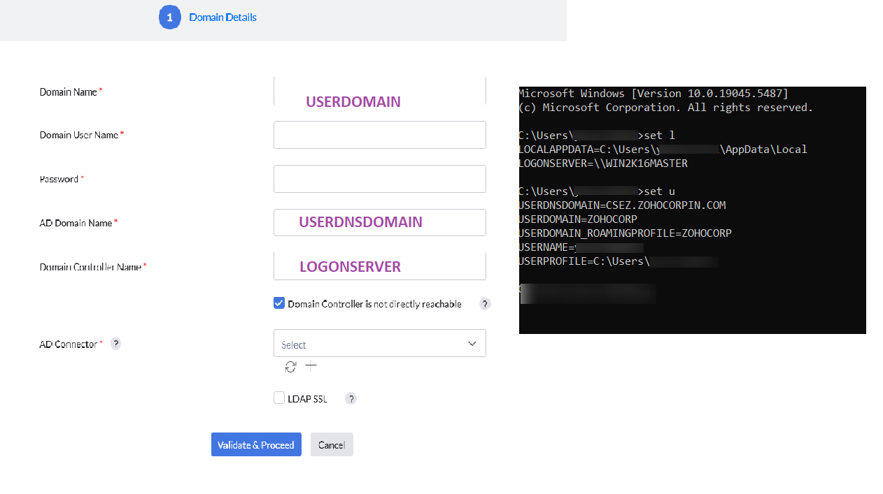Screen dimensions: 883x494
Task: Click the chevron on the Select box
Action: [472, 343]
